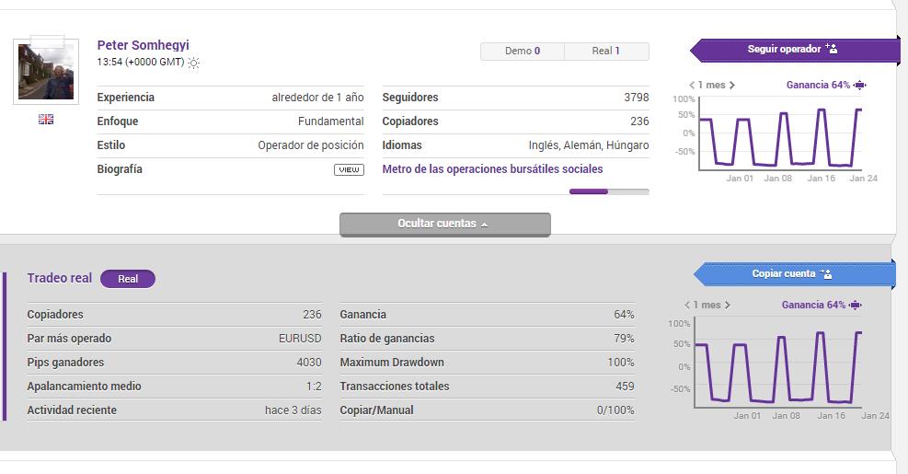Image resolution: width=908 pixels, height=474 pixels.
Task: Open Metro de las operaciones bursátiles sociales
Action: tap(492, 169)
